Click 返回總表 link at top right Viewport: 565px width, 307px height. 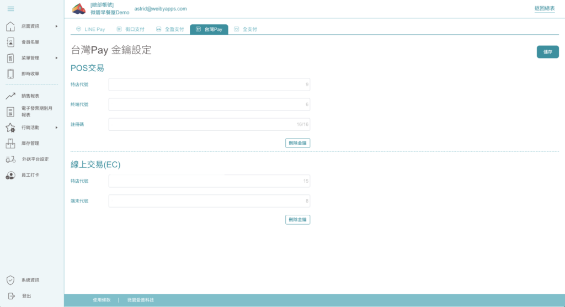pos(545,8)
